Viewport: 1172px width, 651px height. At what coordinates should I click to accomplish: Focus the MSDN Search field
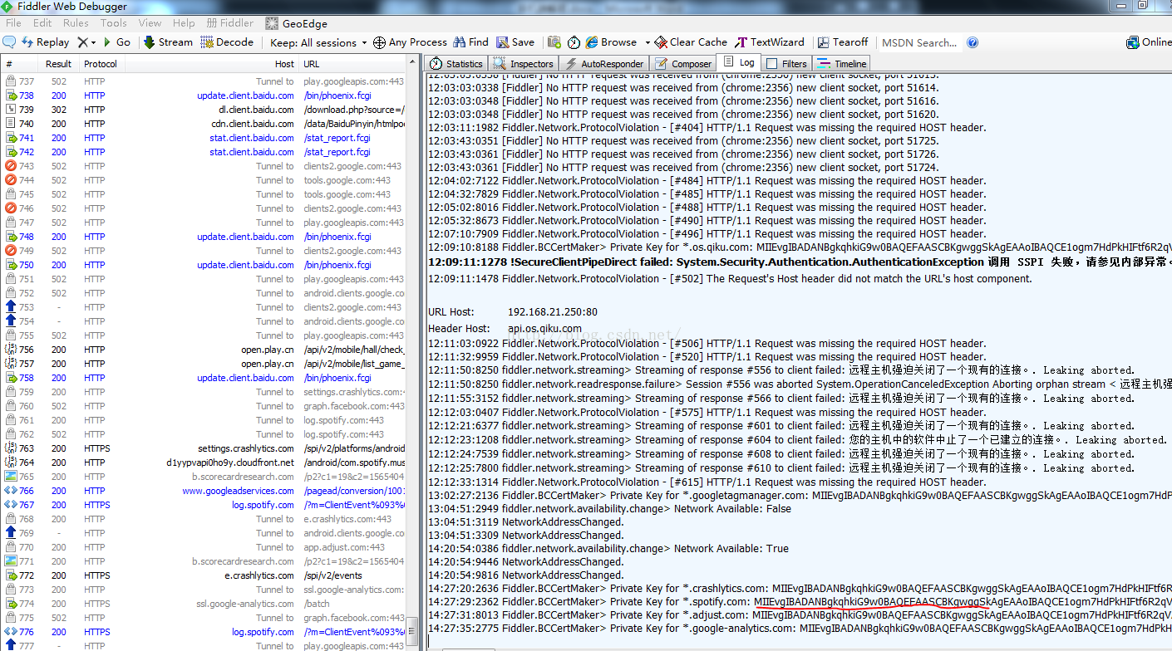tap(919, 42)
